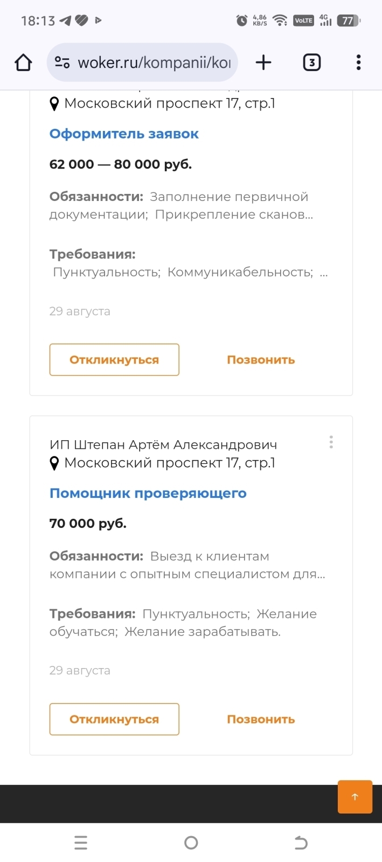Screen dimensions: 382x862
Task: Tap Откликнуться on the Оформитель заявок job
Action: [x=114, y=359]
